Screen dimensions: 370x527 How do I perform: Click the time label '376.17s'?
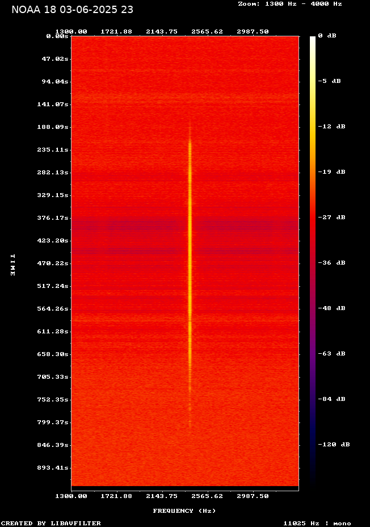(x=53, y=218)
